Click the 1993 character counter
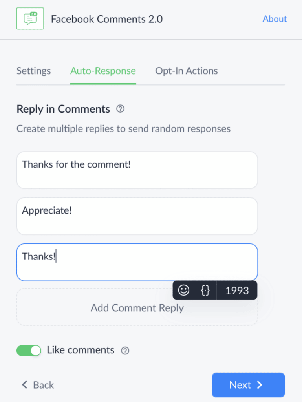Image resolution: width=302 pixels, height=402 pixels. point(237,290)
